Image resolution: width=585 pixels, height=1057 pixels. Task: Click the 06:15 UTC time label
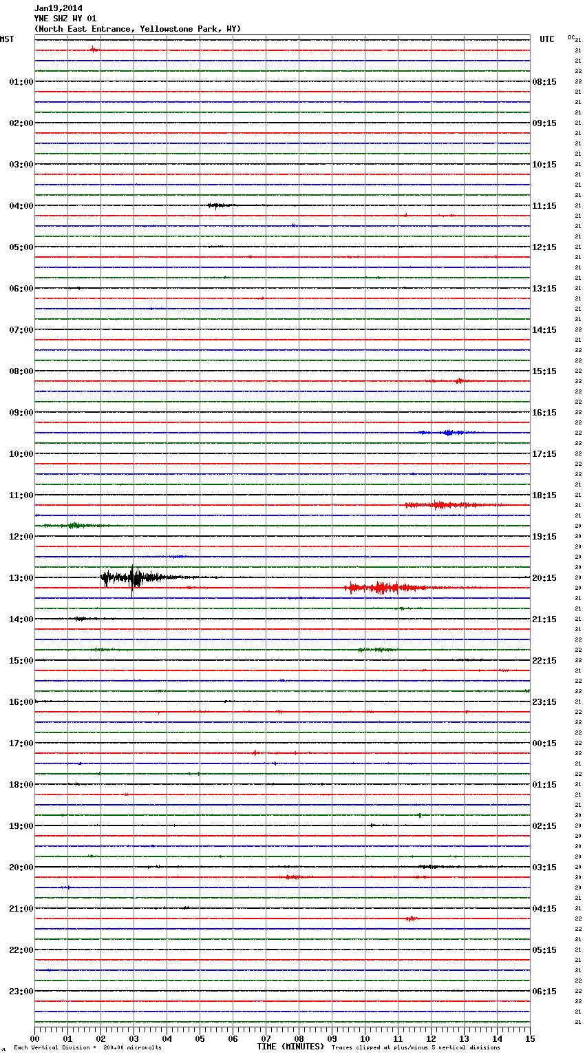click(x=544, y=992)
